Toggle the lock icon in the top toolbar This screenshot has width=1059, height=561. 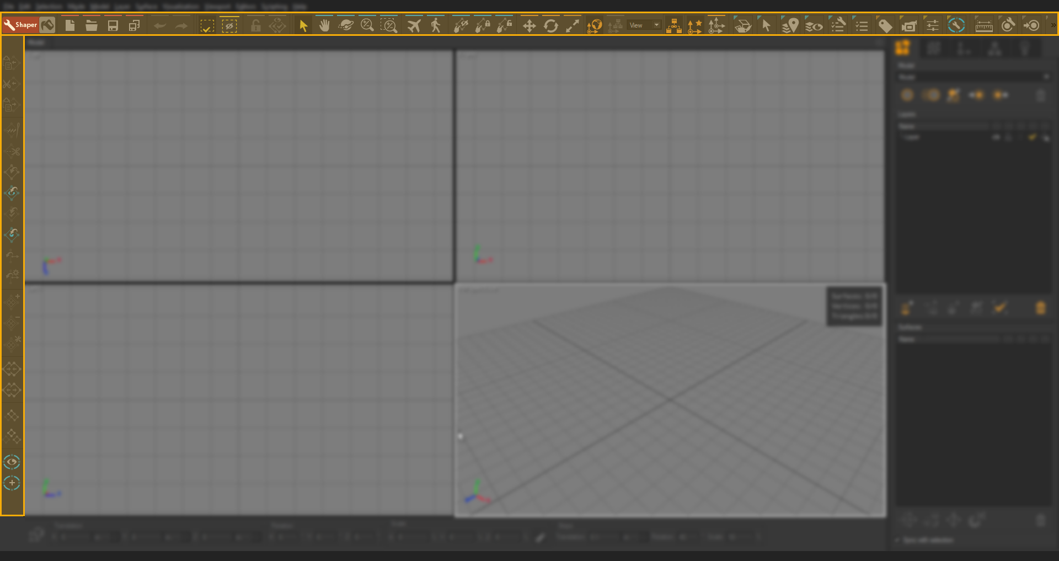click(255, 25)
